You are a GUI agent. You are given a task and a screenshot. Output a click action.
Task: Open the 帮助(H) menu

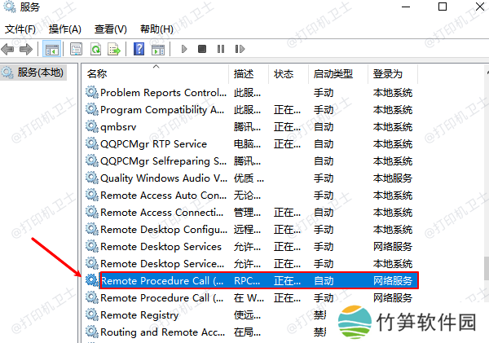point(156,29)
